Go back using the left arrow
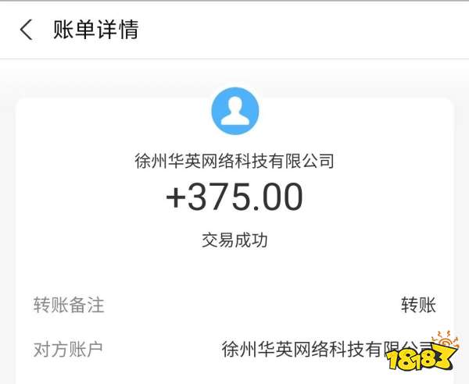 26,30
